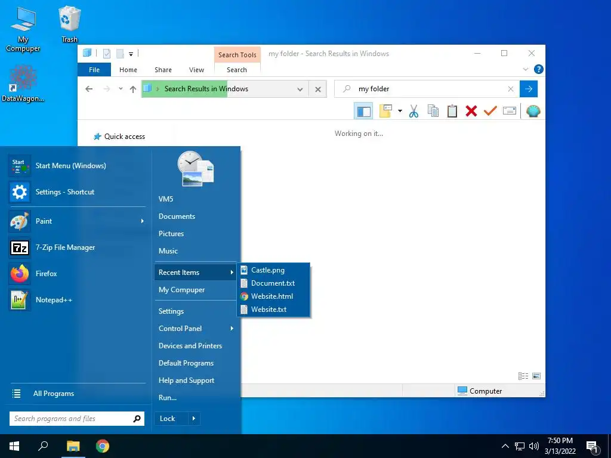Open the Home ribbon tab
Image resolution: width=611 pixels, height=458 pixels.
[x=128, y=70]
